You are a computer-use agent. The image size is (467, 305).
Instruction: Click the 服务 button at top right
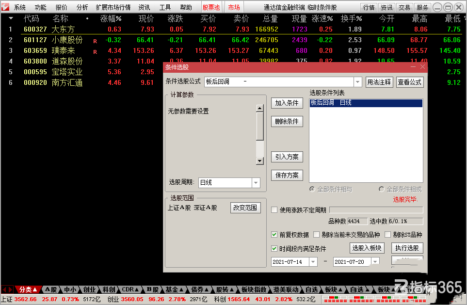click(422, 7)
